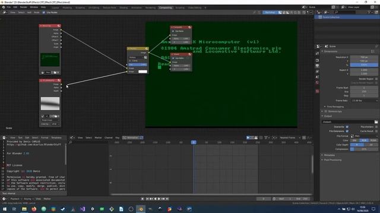The width and height of the screenshot is (380, 213).
Task: Create new scene icon in top bar
Action: (334, 7)
